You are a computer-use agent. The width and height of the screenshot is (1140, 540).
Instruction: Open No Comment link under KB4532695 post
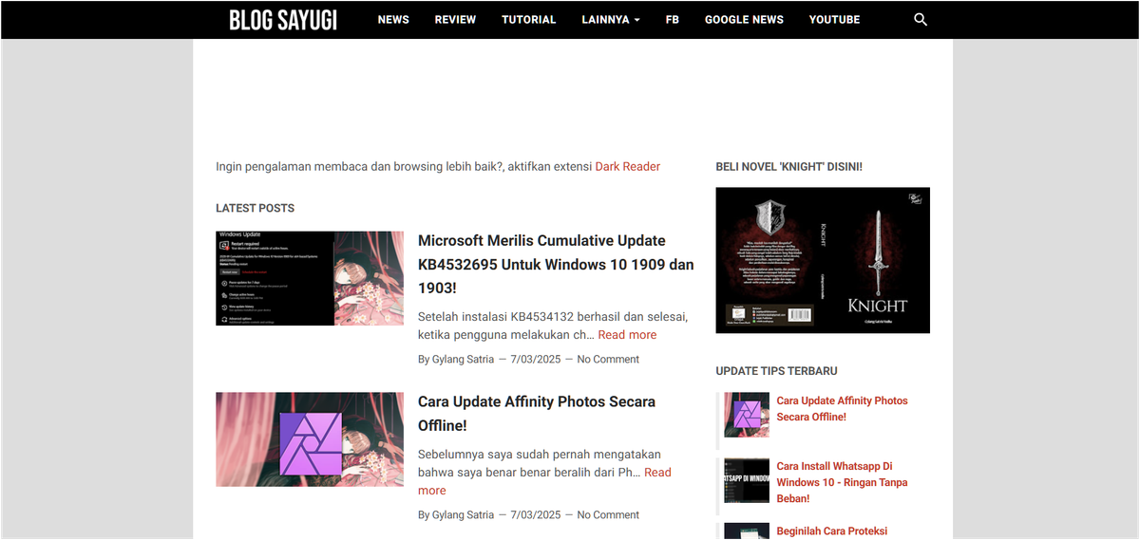coord(608,360)
